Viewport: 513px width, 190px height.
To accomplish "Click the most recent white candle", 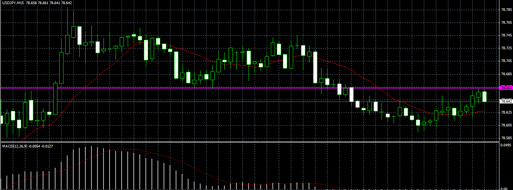I will 484,96.
